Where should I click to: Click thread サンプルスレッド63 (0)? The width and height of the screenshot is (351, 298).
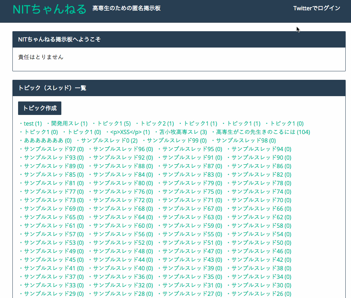[x=192, y=217]
